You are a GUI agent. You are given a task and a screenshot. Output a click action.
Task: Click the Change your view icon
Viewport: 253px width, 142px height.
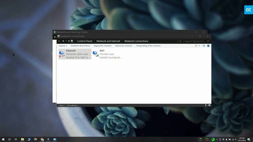pyautogui.click(x=196, y=46)
